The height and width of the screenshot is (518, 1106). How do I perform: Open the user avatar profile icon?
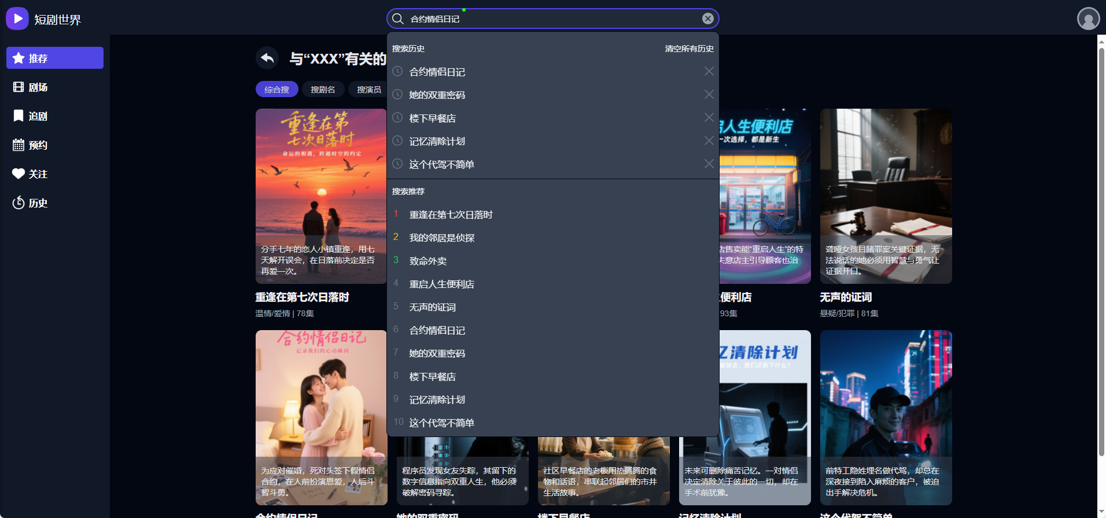(x=1088, y=18)
